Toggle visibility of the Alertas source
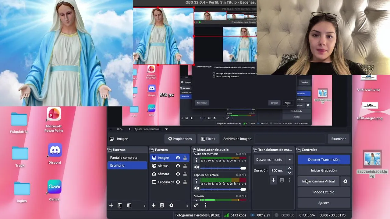 click(x=178, y=166)
